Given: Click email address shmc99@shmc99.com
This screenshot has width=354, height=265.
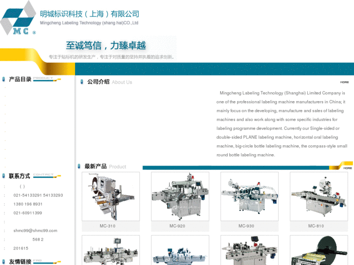Looking at the screenshot, I should pos(35,230).
